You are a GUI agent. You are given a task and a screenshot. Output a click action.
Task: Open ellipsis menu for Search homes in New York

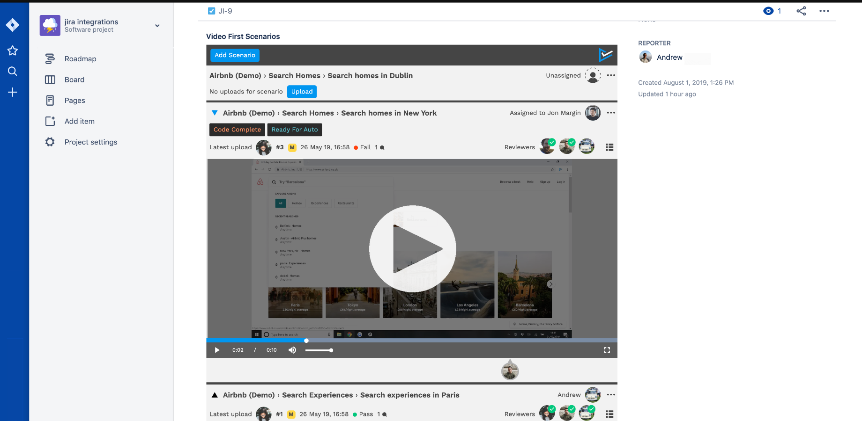611,113
